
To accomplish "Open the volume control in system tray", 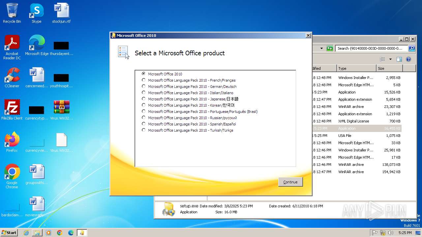I will coord(391,233).
